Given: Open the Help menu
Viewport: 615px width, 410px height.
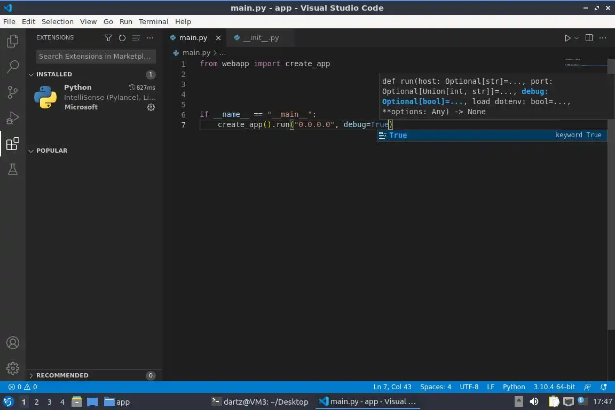Looking at the screenshot, I should pyautogui.click(x=183, y=21).
